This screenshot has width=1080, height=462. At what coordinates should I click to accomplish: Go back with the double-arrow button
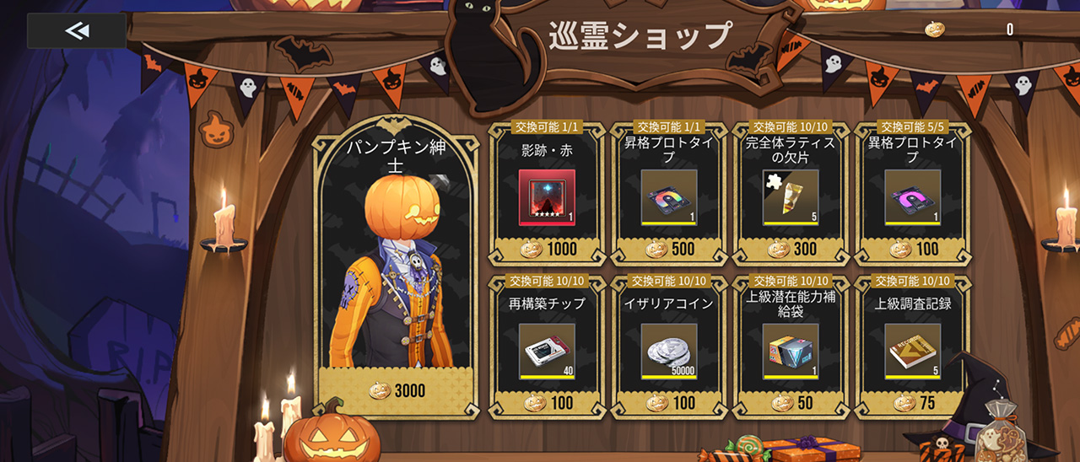[77, 31]
